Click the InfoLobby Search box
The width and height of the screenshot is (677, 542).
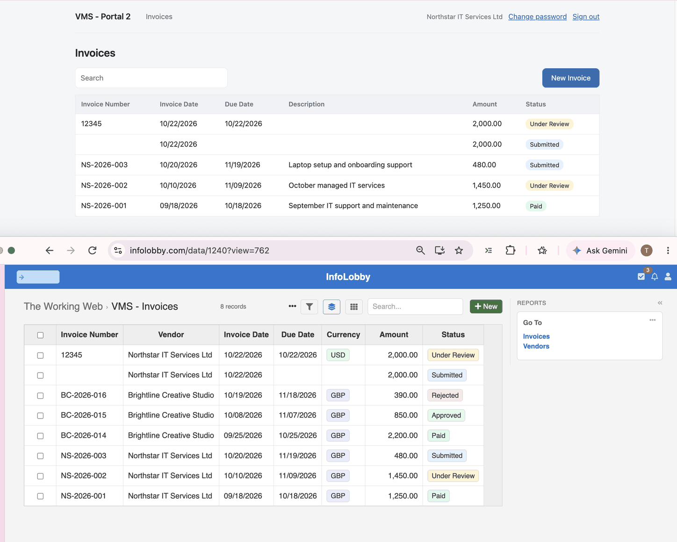415,307
